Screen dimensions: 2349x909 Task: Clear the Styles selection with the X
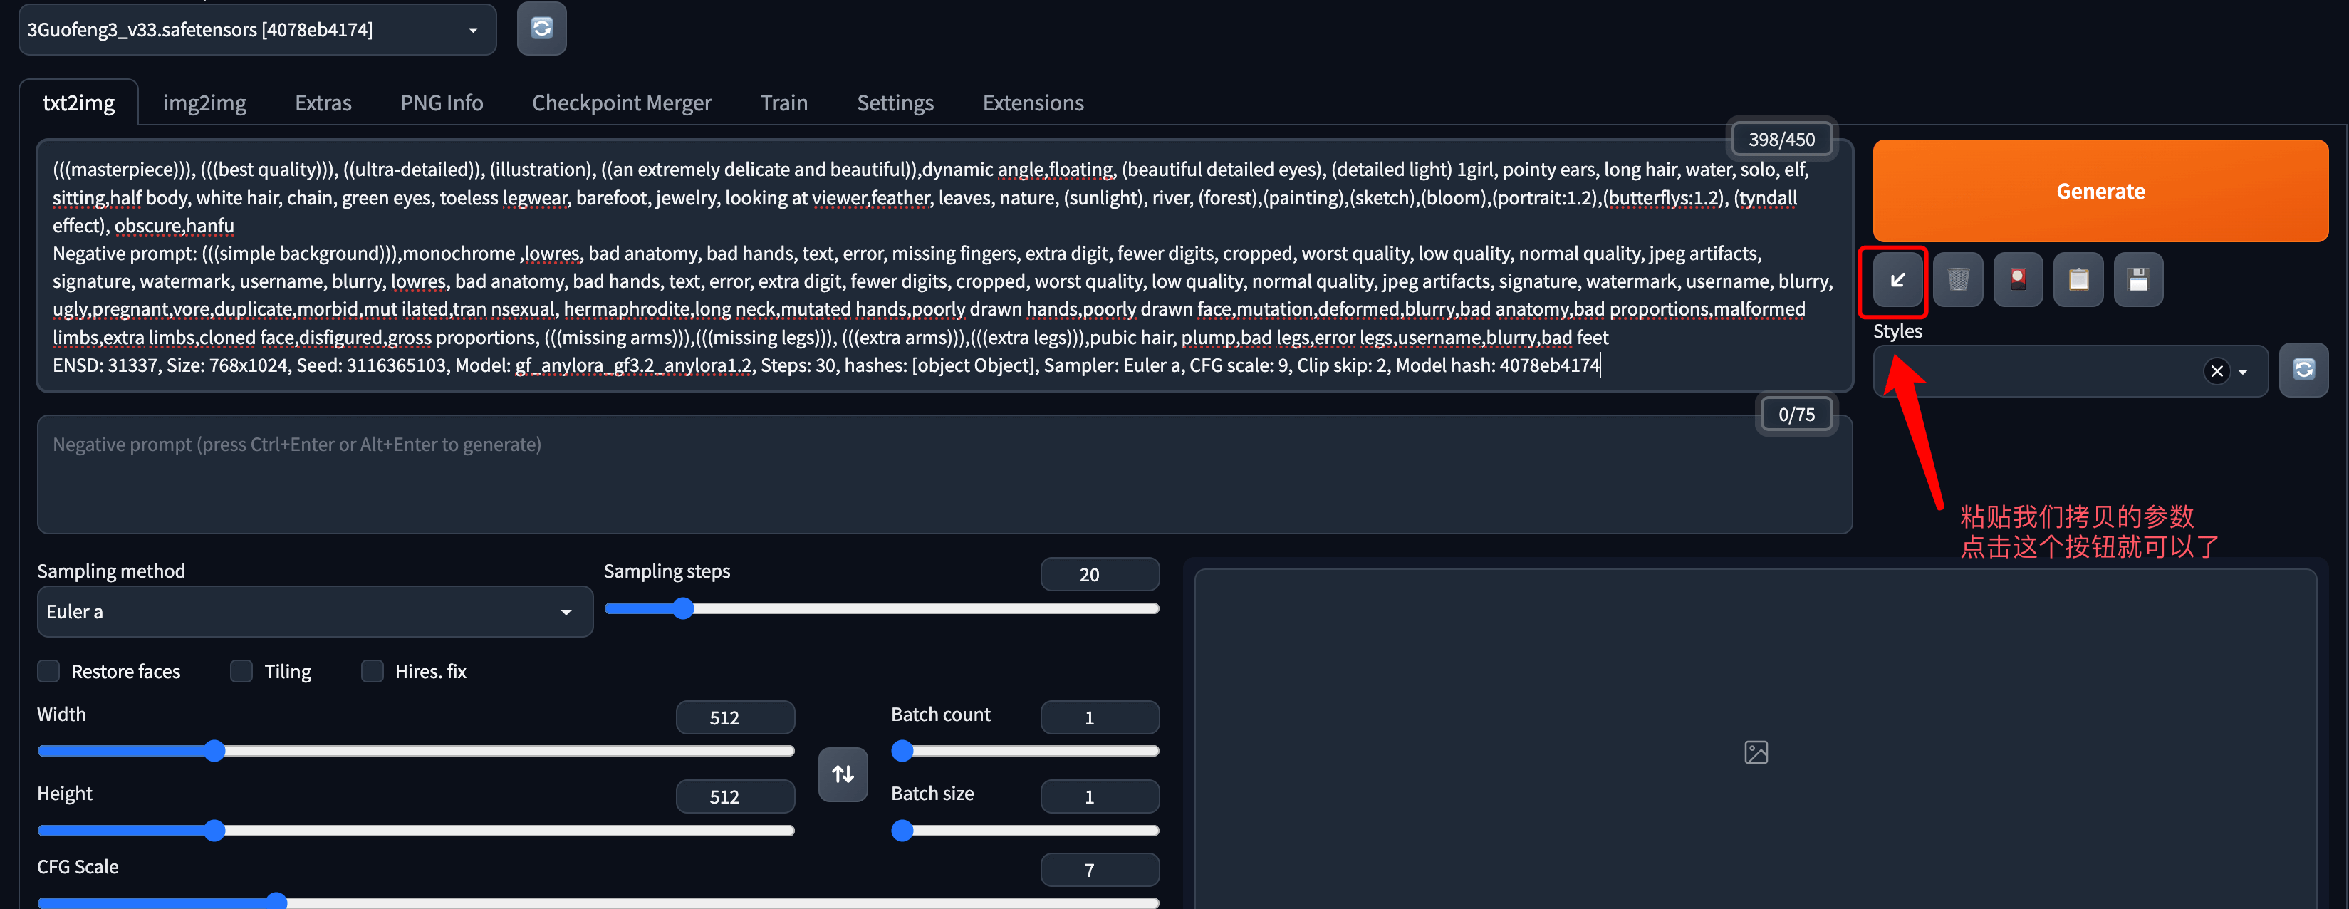point(2217,371)
